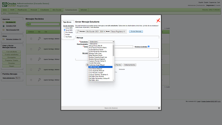
Task: Choose Cruz Rosario Joseph from list
Action: click(x=100, y=73)
